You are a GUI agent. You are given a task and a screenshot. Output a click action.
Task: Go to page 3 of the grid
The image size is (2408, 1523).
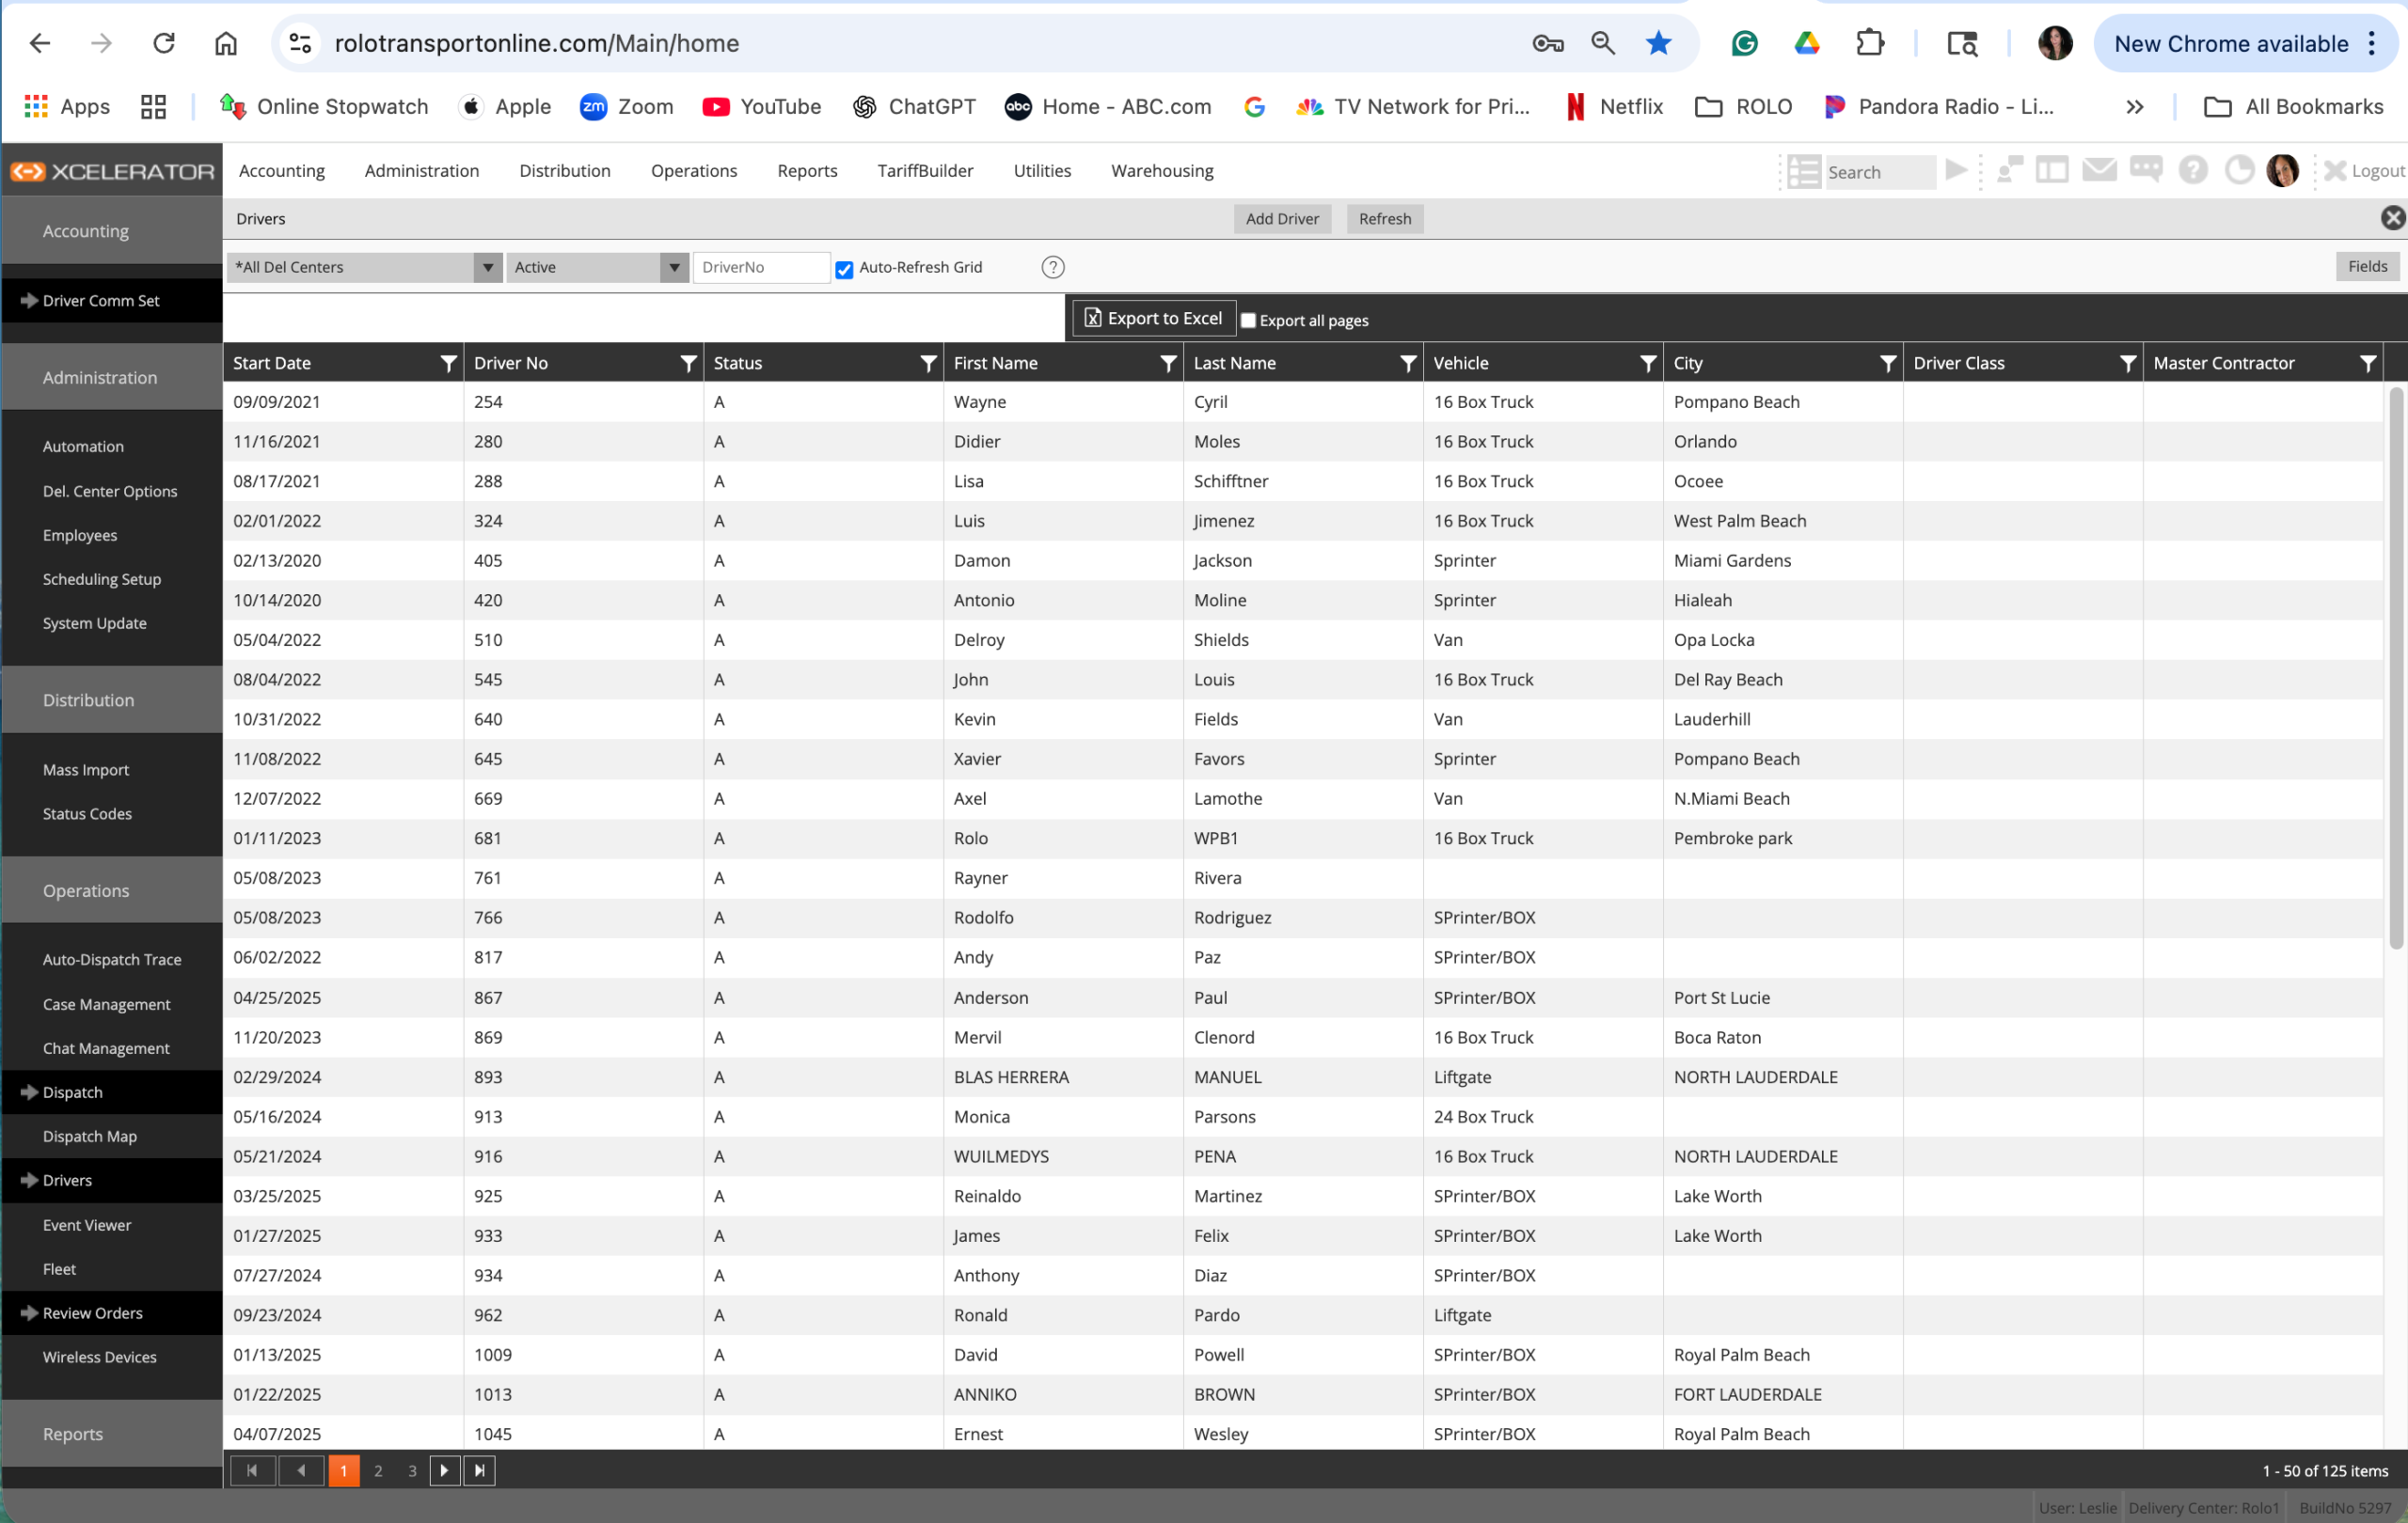coord(412,1470)
